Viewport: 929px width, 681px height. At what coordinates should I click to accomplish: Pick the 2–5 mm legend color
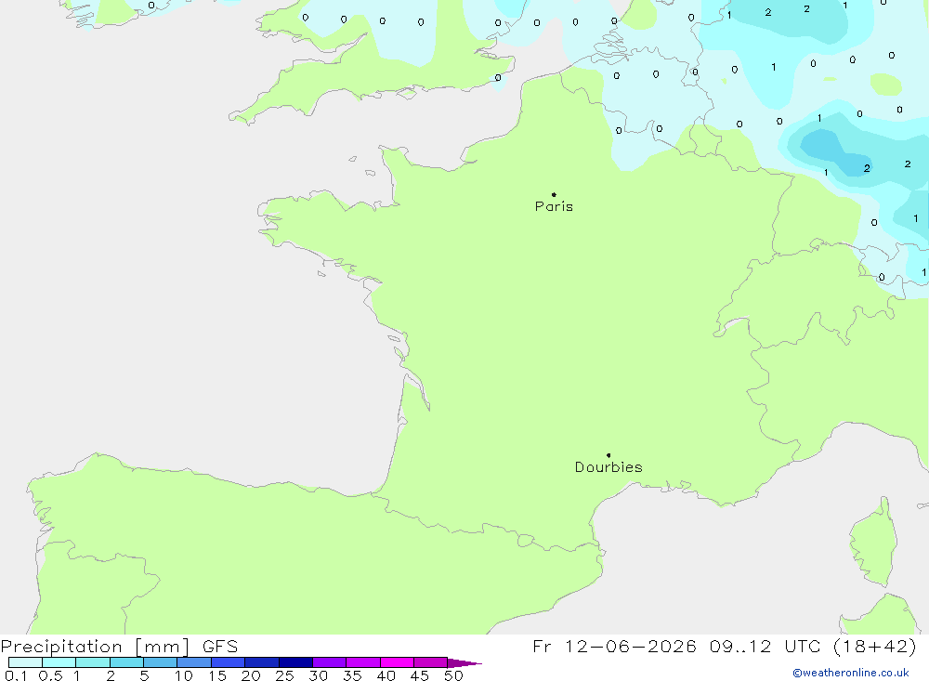tap(126, 662)
